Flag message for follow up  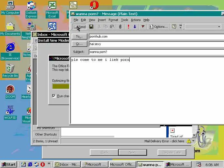(x=143, y=27)
